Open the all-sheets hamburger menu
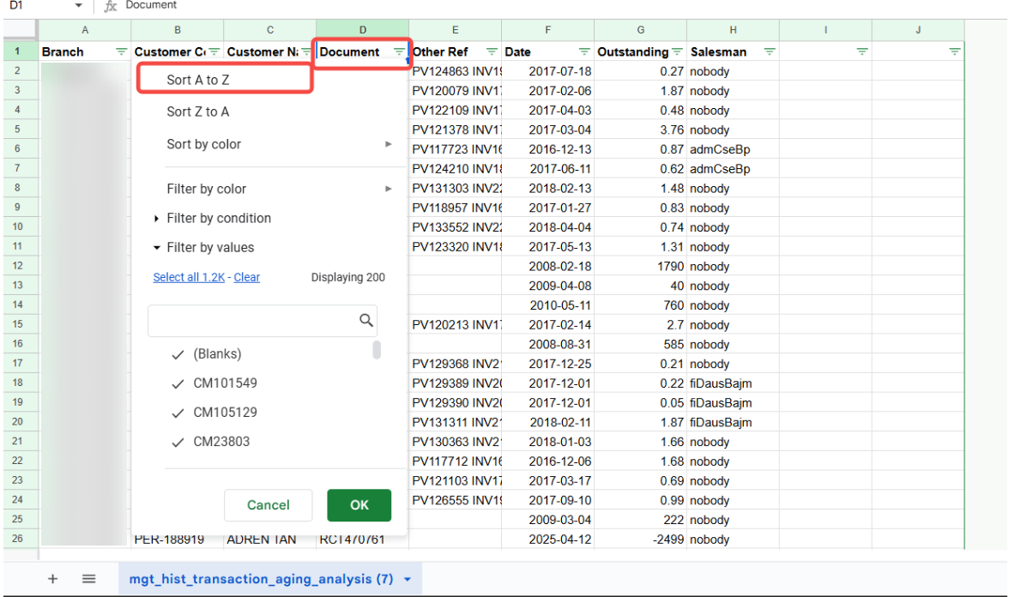This screenshot has height=597, width=1009. pos(88,577)
